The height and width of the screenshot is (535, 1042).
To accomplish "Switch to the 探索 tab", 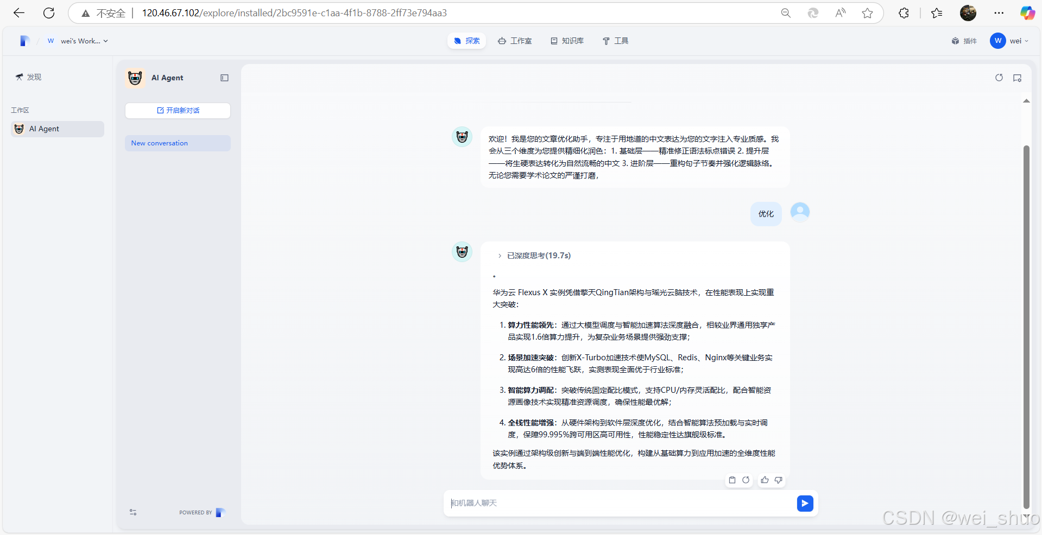I will pyautogui.click(x=466, y=41).
